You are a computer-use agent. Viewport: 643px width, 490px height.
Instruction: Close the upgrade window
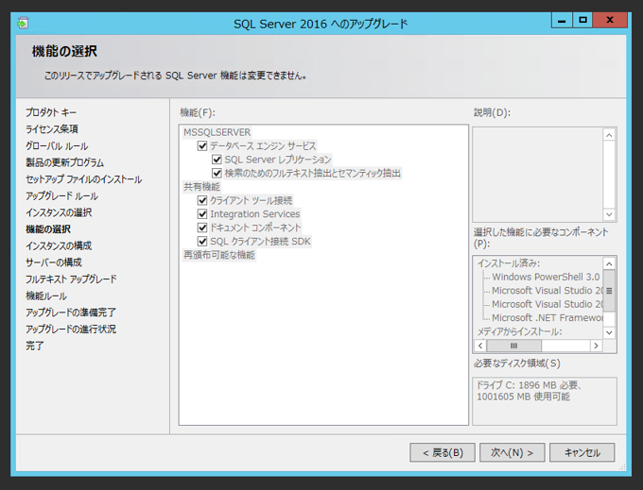click(610, 20)
